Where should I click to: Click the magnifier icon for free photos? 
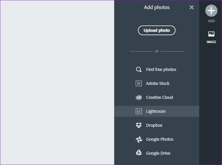[x=139, y=70]
